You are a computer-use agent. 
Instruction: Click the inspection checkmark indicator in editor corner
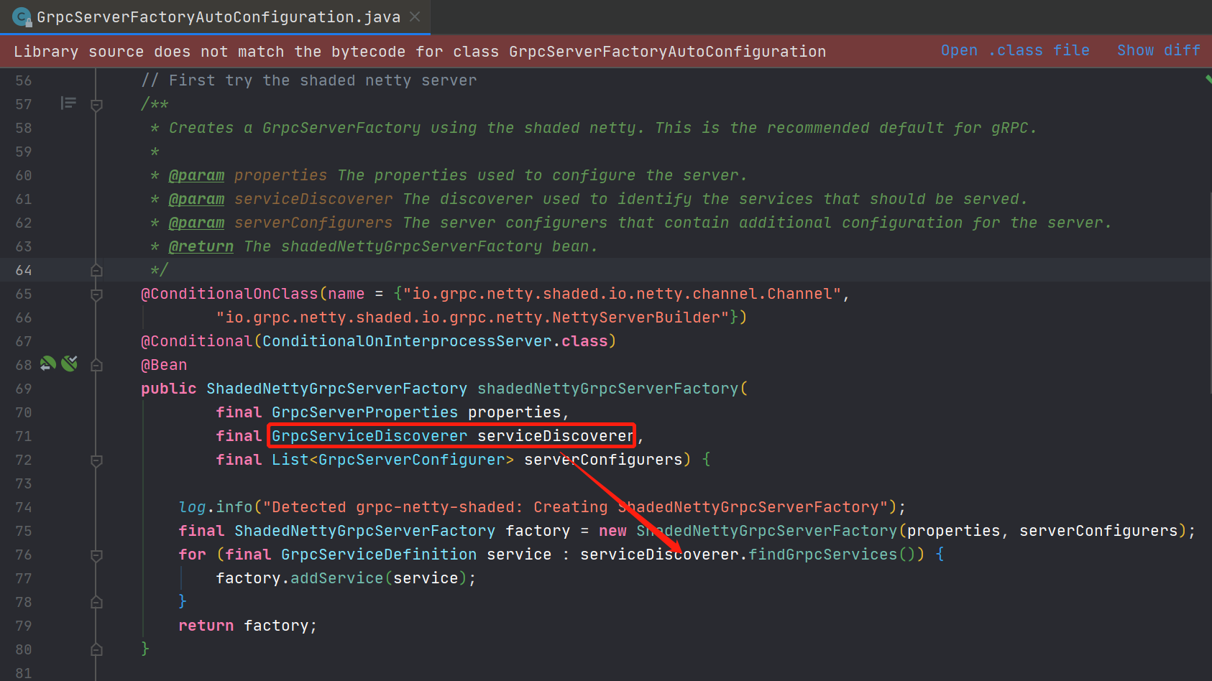(1208, 79)
